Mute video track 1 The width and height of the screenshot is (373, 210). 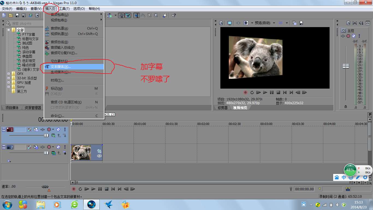(58, 130)
